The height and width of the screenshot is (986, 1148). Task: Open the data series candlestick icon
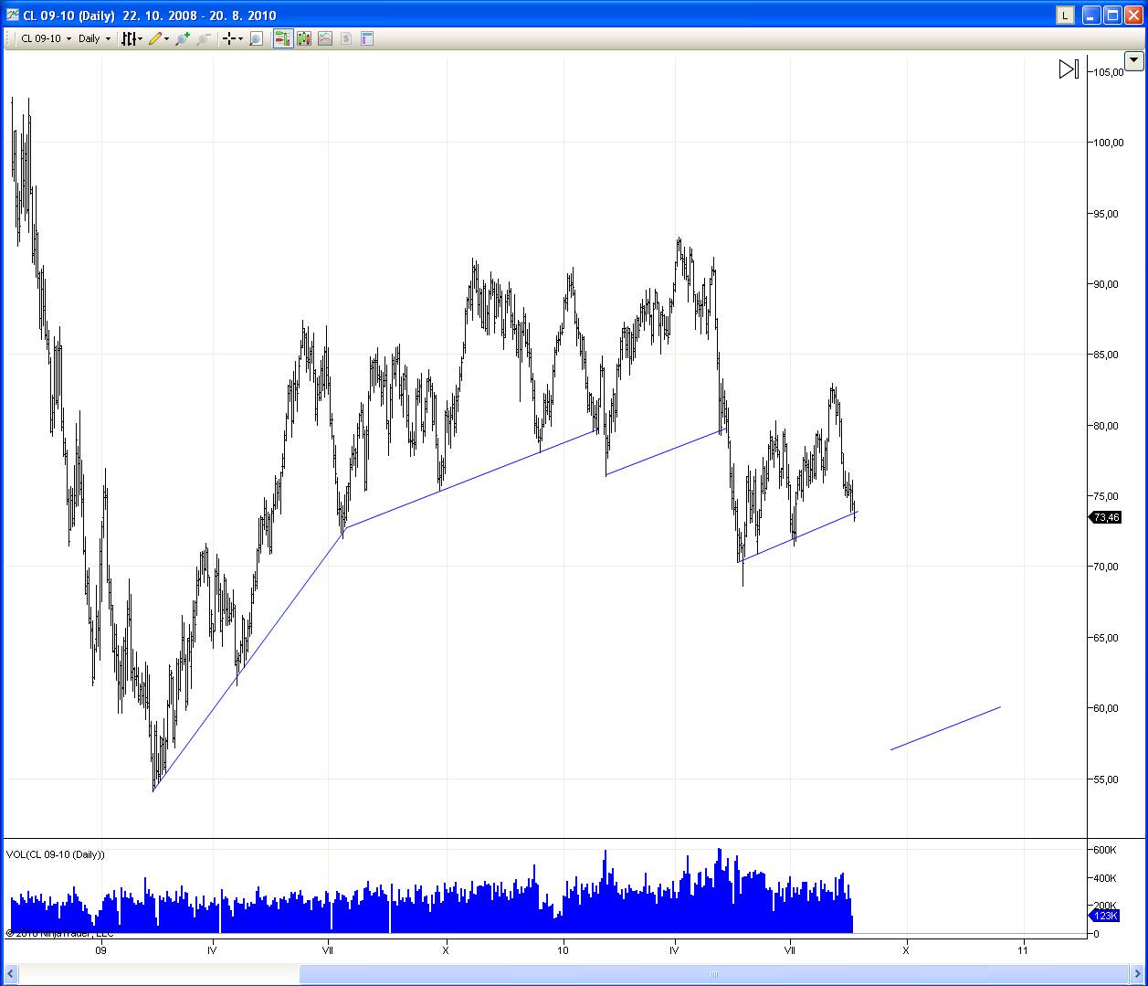click(304, 38)
